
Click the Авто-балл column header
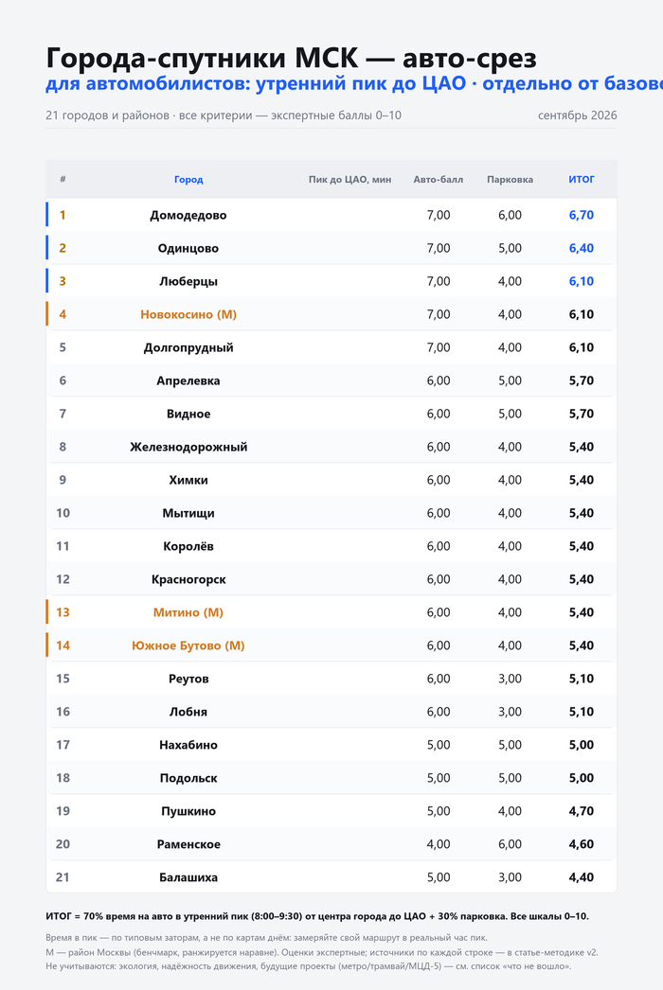[x=438, y=179]
